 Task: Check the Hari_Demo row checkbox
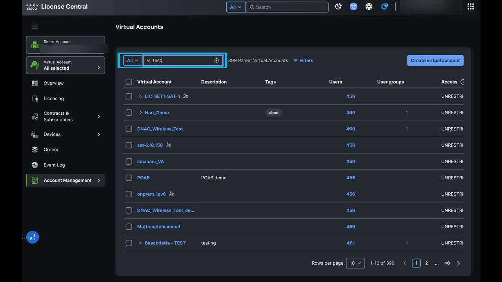[x=129, y=112]
